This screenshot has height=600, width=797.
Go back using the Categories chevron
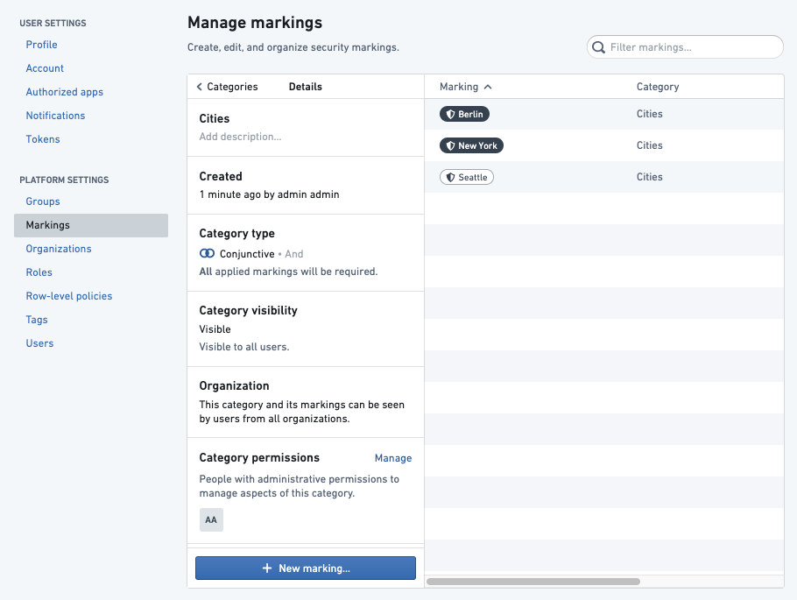coord(200,87)
